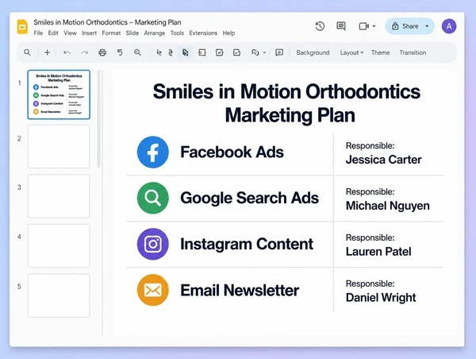Screen dimensions: 476x359
Task: Click the highlighted pointer tool in toolbar
Action: coord(185,52)
